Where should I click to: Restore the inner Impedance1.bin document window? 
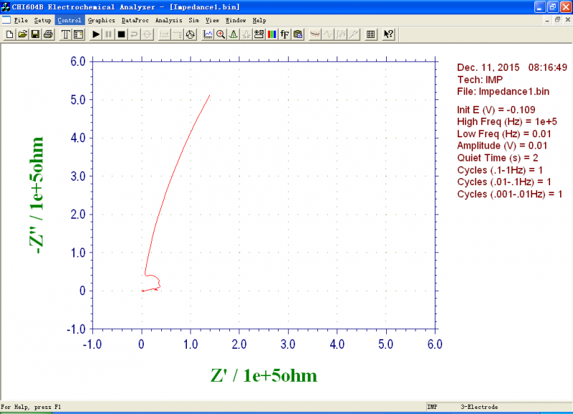(x=557, y=20)
